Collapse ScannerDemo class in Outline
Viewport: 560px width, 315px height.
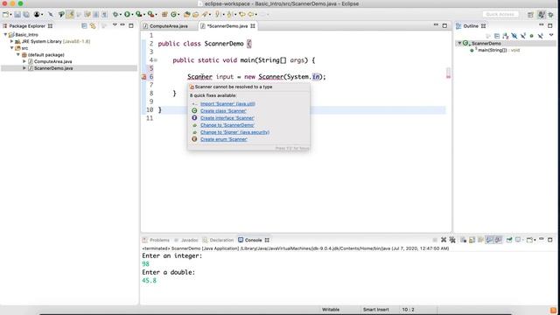[459, 43]
